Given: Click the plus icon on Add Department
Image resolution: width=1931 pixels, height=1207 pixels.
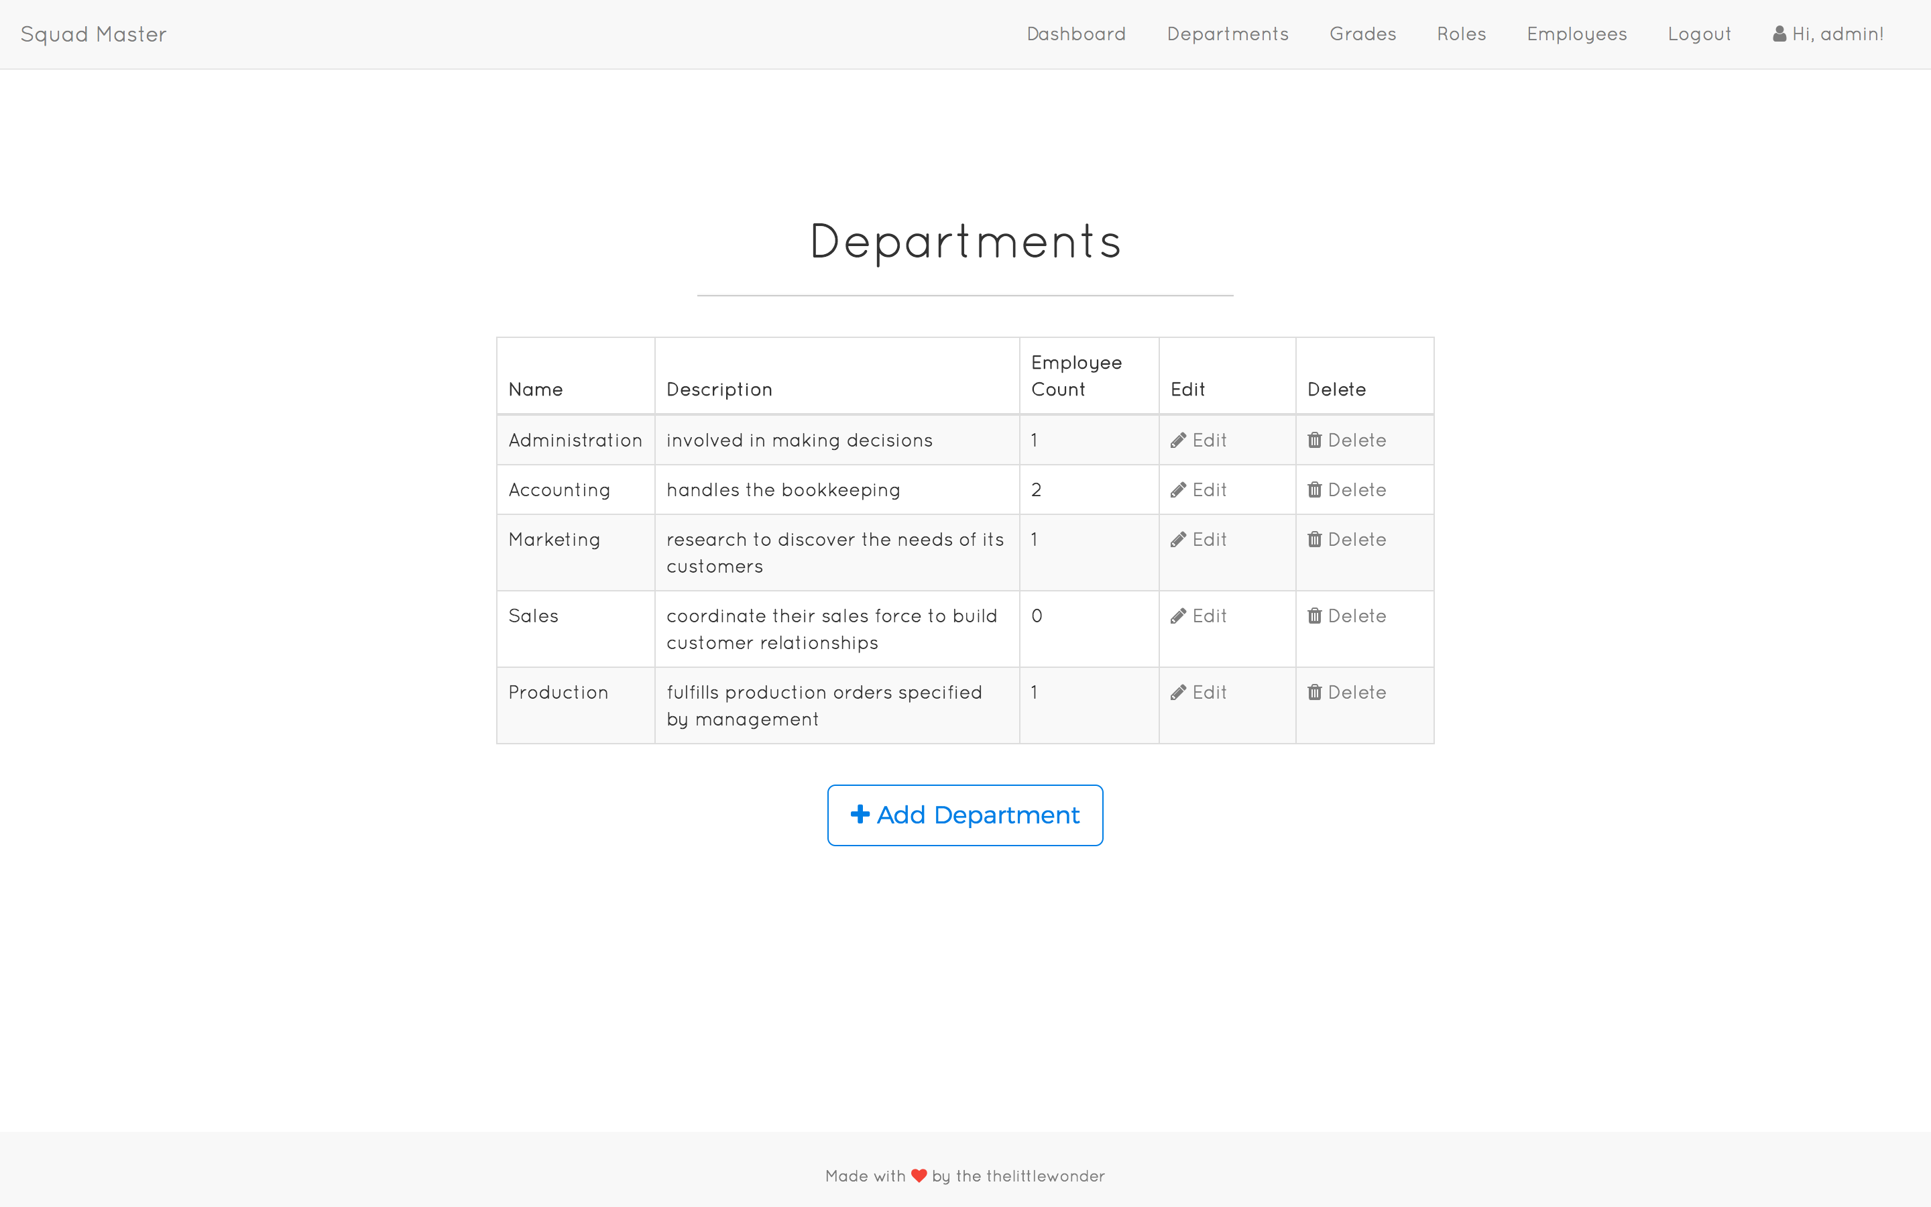Looking at the screenshot, I should 860,814.
